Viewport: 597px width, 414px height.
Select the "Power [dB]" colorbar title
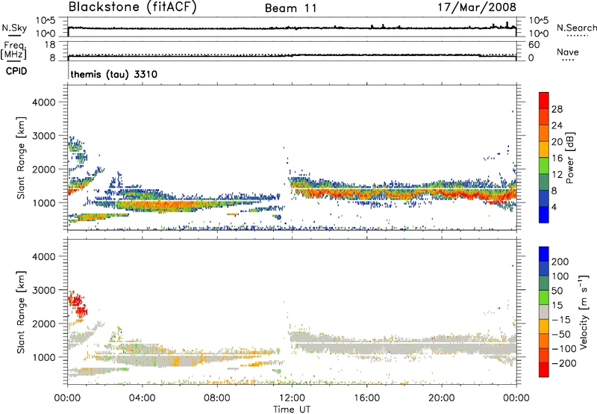569,158
